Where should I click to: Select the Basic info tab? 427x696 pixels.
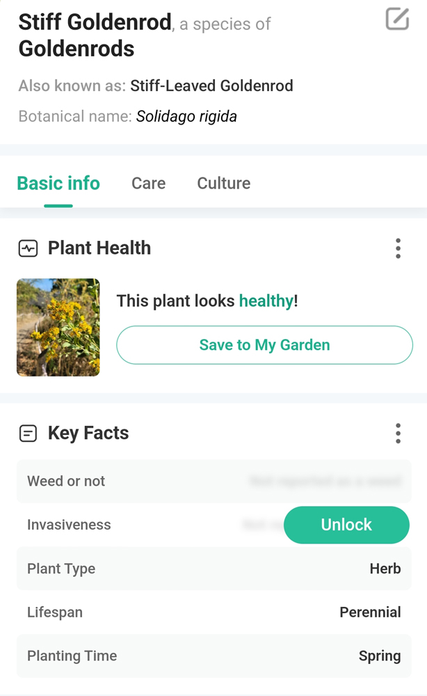pos(58,183)
